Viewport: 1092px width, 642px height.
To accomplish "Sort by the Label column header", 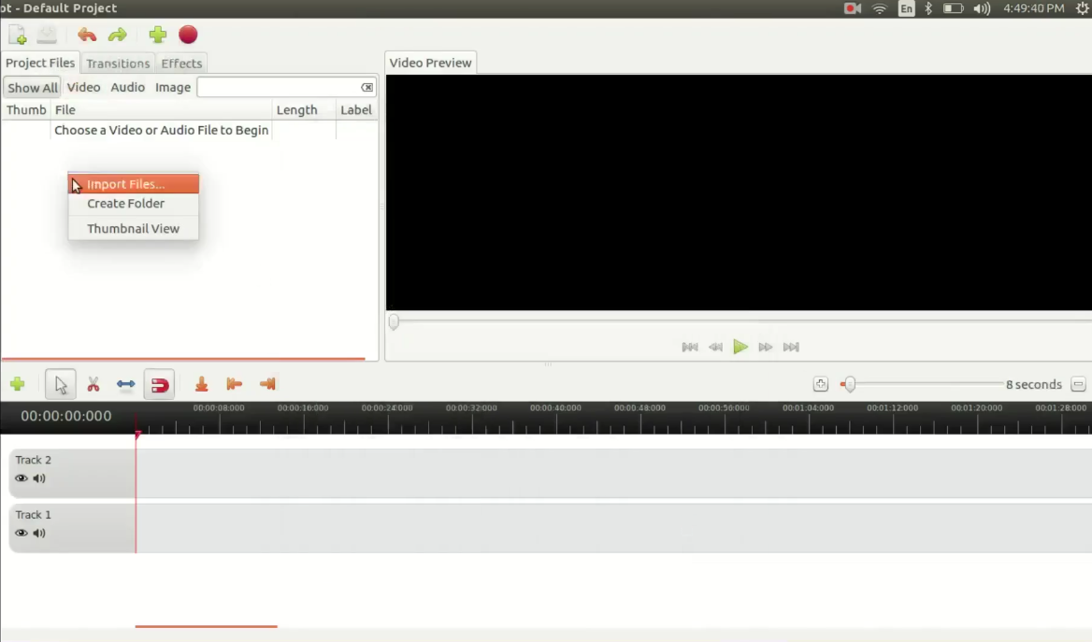I will (x=356, y=110).
